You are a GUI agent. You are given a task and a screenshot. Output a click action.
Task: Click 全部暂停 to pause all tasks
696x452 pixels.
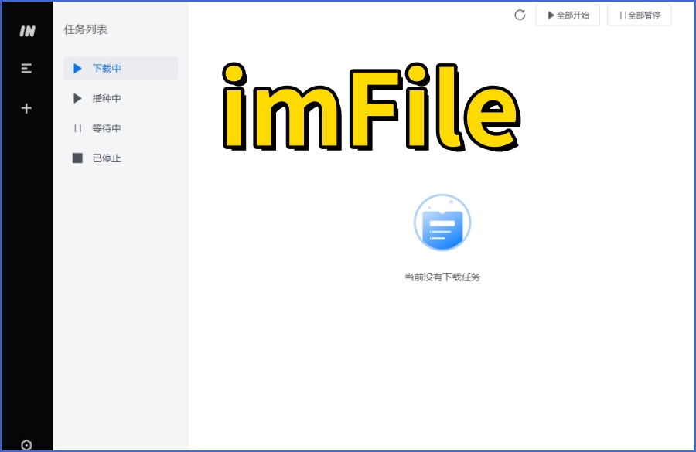[640, 15]
